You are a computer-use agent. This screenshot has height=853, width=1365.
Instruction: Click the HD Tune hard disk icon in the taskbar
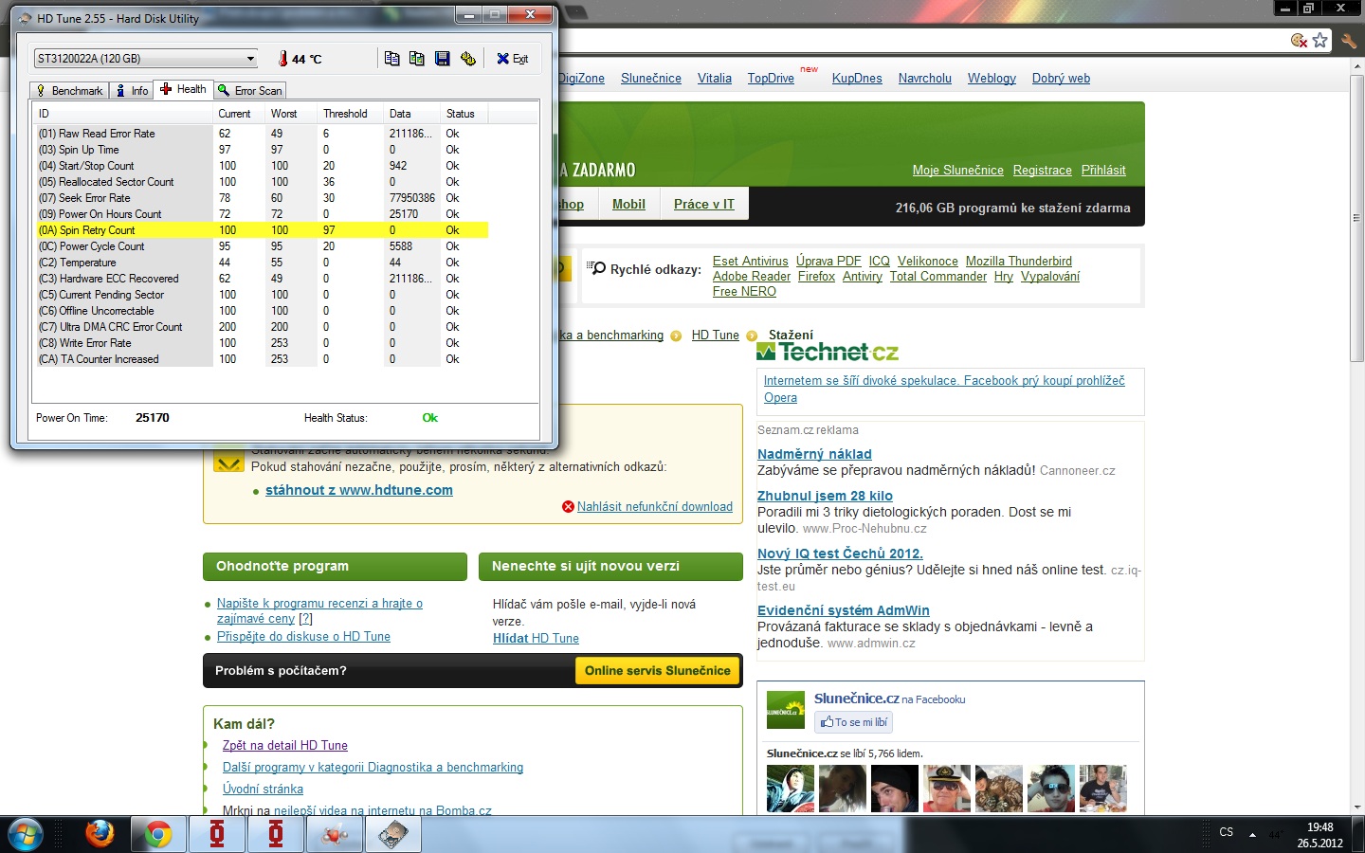tap(392, 834)
